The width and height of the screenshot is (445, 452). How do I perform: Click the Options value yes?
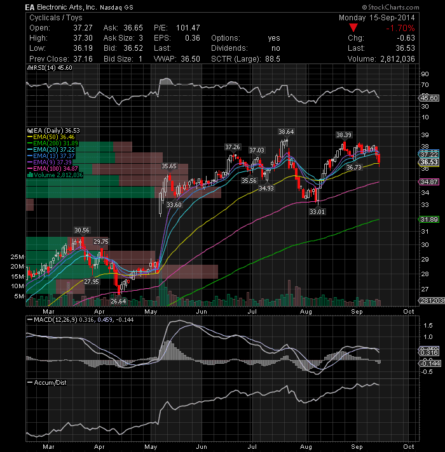point(273,38)
